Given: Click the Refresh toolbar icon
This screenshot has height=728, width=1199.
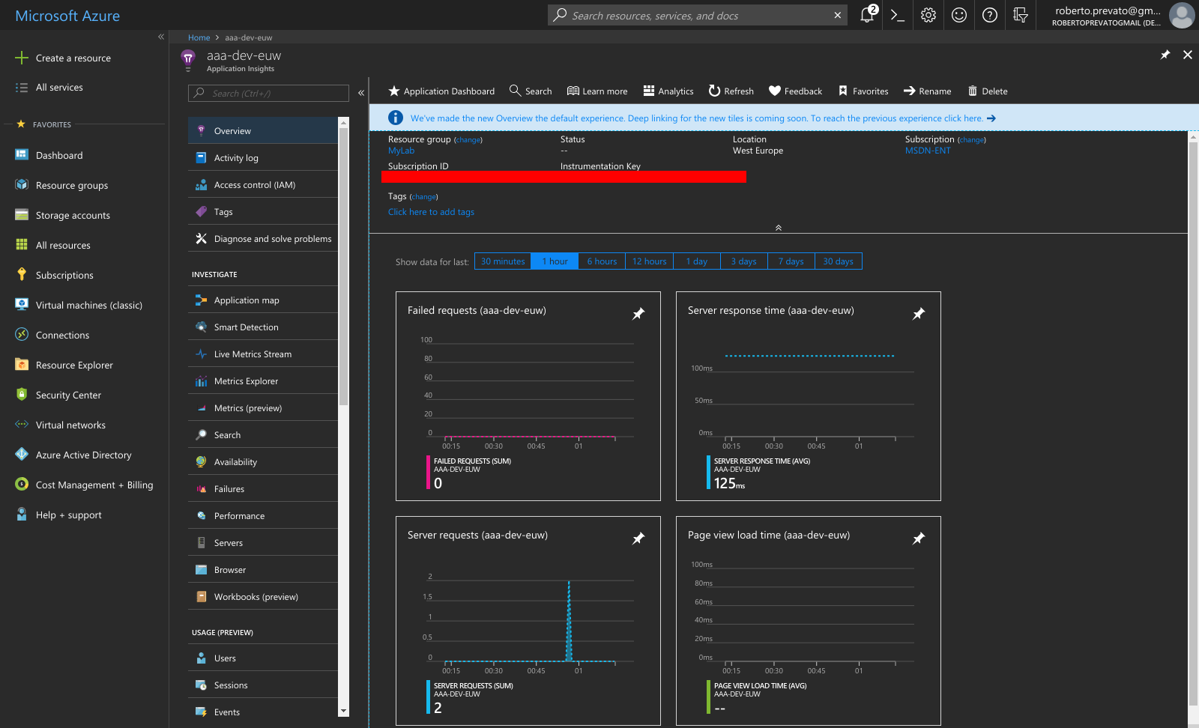Looking at the screenshot, I should [715, 91].
